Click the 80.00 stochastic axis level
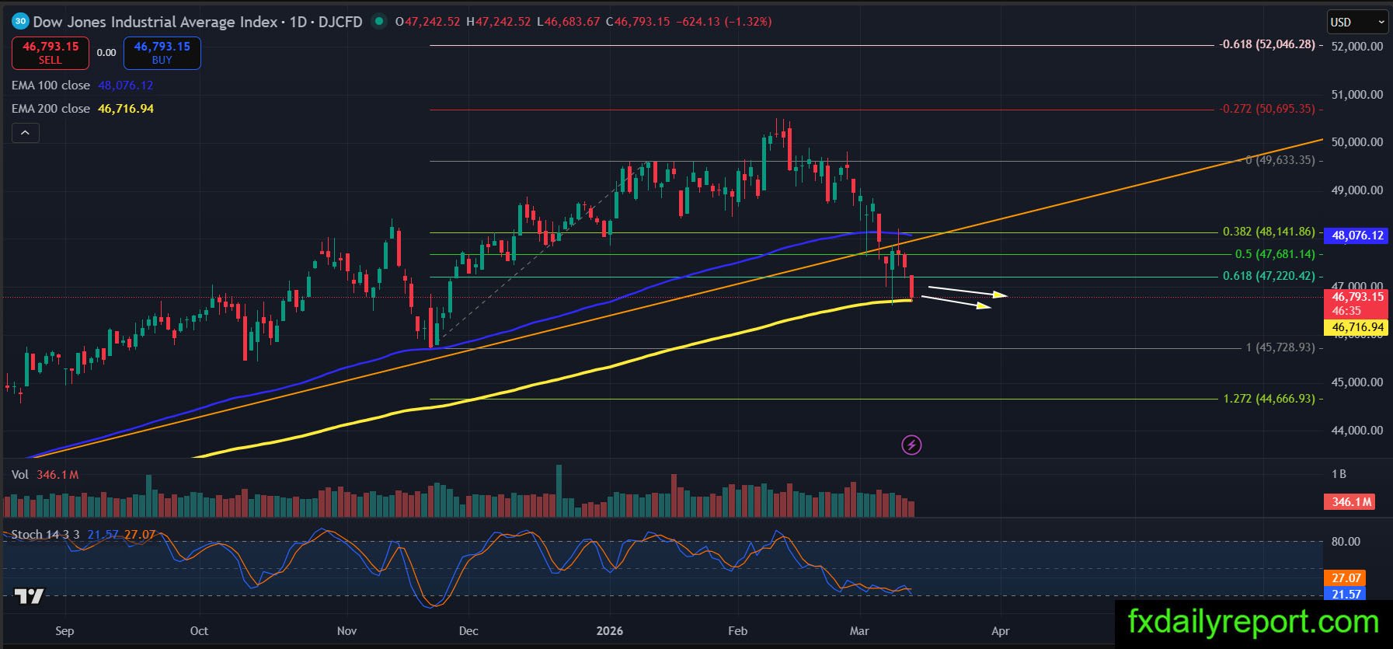Screen dimensions: 1393x649 click(x=1346, y=542)
